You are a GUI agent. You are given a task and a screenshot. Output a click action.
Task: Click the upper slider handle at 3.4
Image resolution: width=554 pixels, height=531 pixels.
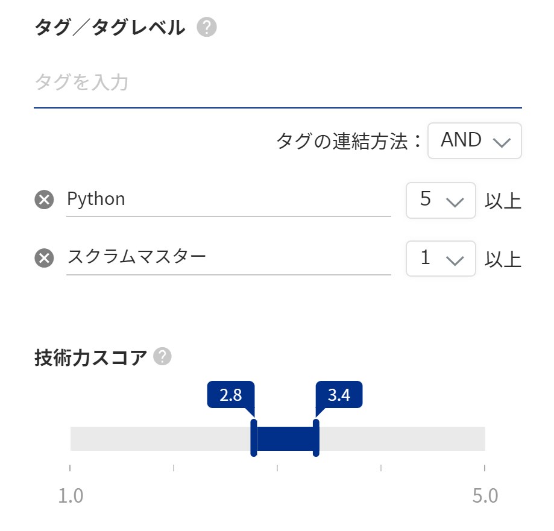316,438
